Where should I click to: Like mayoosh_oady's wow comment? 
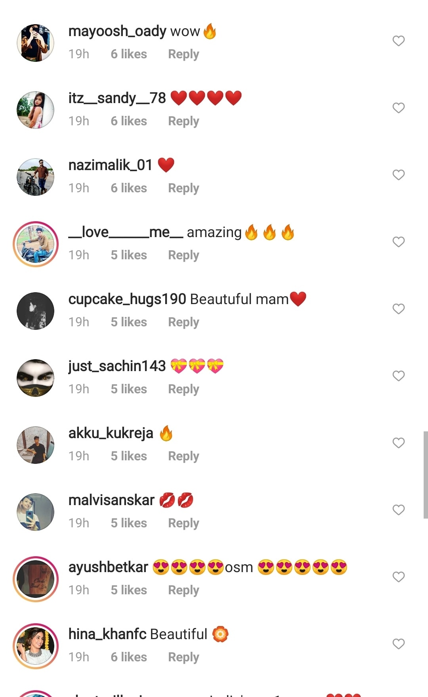click(x=398, y=41)
